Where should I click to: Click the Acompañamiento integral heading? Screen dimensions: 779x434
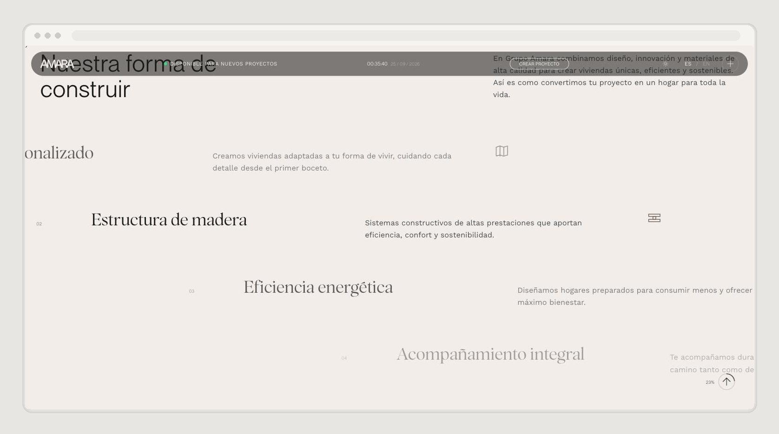pyautogui.click(x=490, y=354)
